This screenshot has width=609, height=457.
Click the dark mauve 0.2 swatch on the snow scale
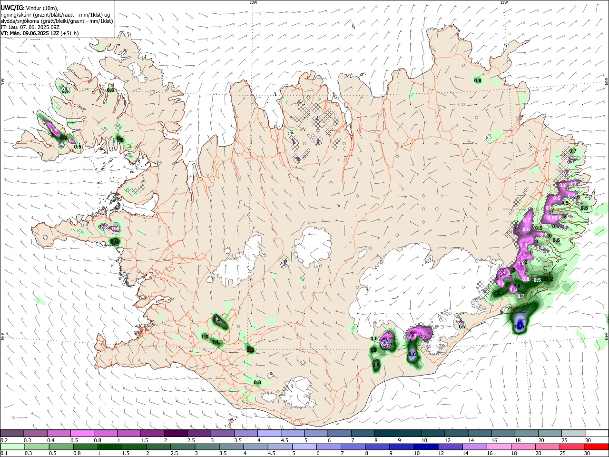[12, 433]
